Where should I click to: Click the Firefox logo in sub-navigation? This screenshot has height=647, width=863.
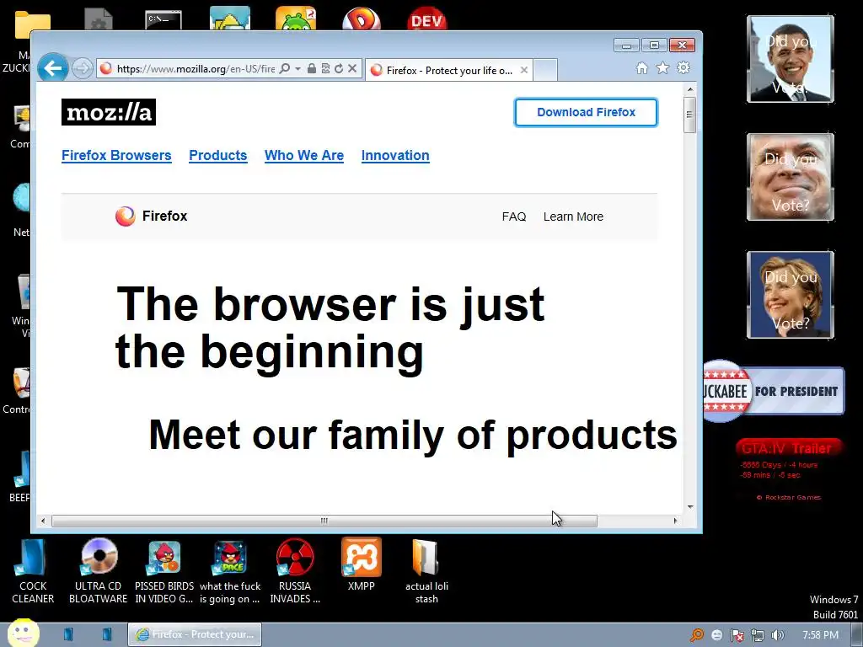152,217
